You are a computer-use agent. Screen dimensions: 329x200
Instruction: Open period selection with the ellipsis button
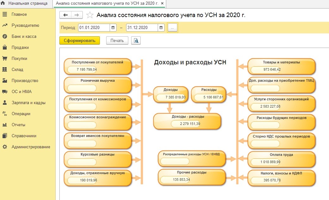173,28
